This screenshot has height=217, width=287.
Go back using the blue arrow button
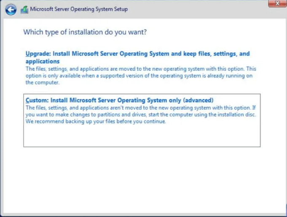click(x=11, y=9)
